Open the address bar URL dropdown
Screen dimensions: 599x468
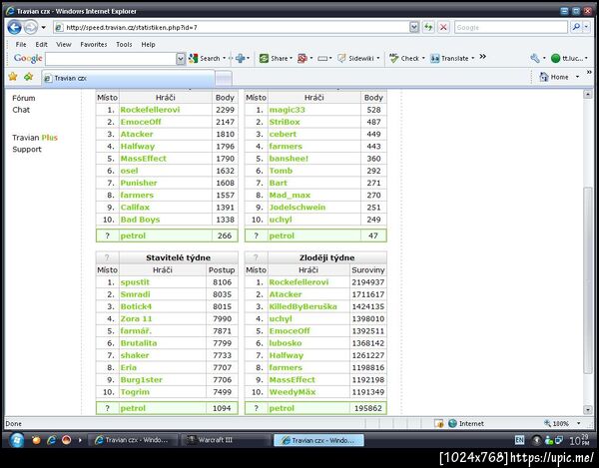(414, 27)
